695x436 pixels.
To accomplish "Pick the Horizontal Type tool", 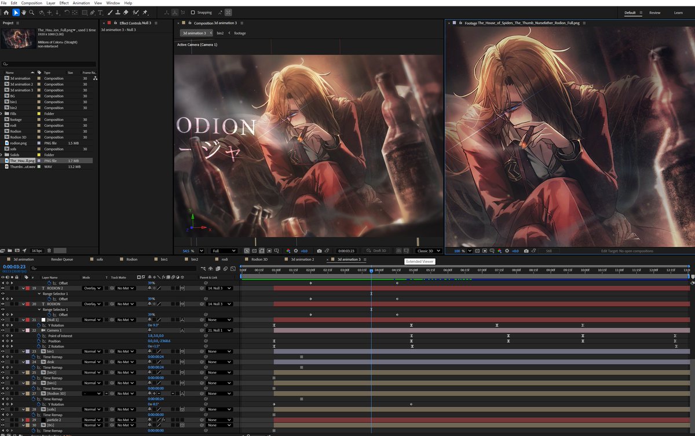I will 101,12.
